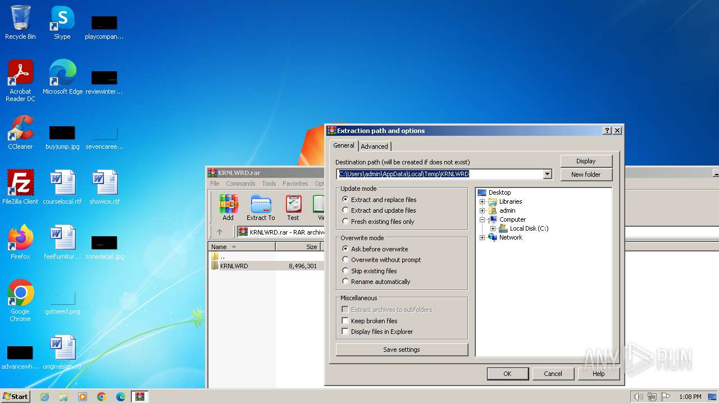This screenshot has height=404, width=719.
Task: Expand the admin tree node
Action: click(482, 210)
